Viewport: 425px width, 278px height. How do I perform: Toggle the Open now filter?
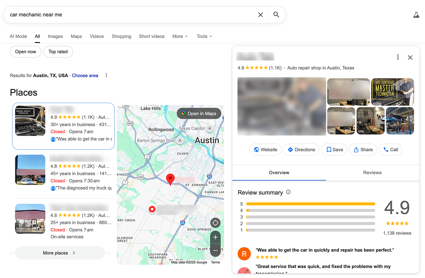[26, 52]
